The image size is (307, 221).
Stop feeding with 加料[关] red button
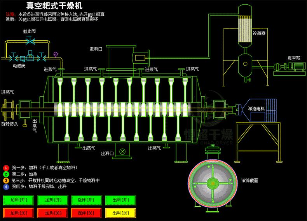point(19,213)
